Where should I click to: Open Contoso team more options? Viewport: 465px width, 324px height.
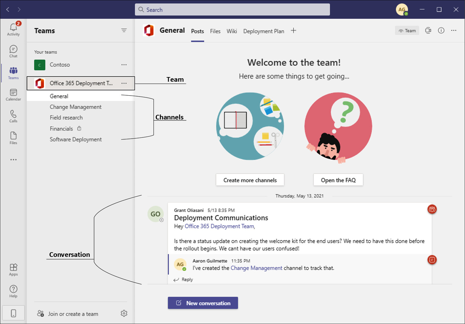click(124, 65)
